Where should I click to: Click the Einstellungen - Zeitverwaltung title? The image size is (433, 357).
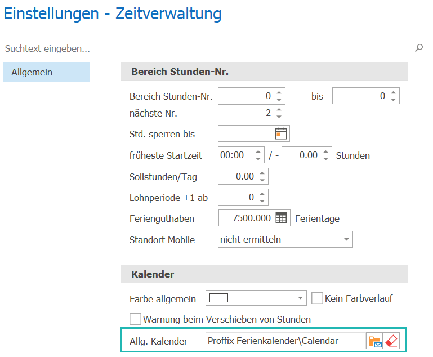tap(113, 14)
